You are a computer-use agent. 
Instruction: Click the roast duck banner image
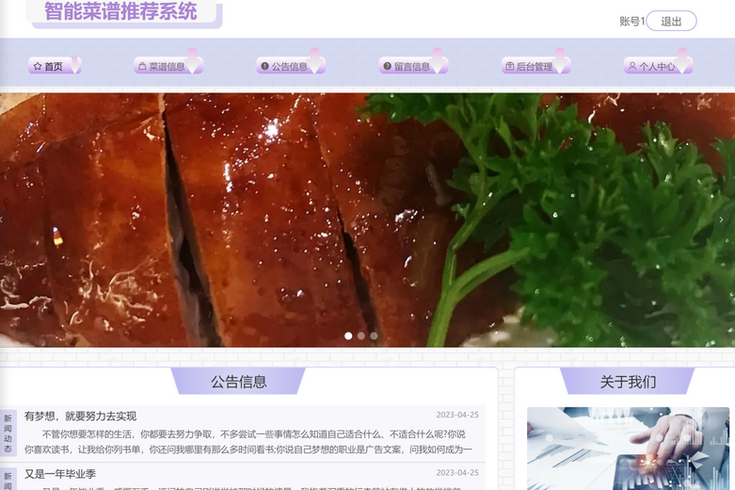(367, 220)
